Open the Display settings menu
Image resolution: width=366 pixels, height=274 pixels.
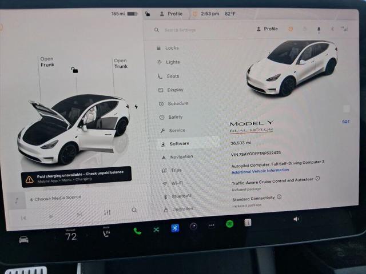click(x=171, y=90)
